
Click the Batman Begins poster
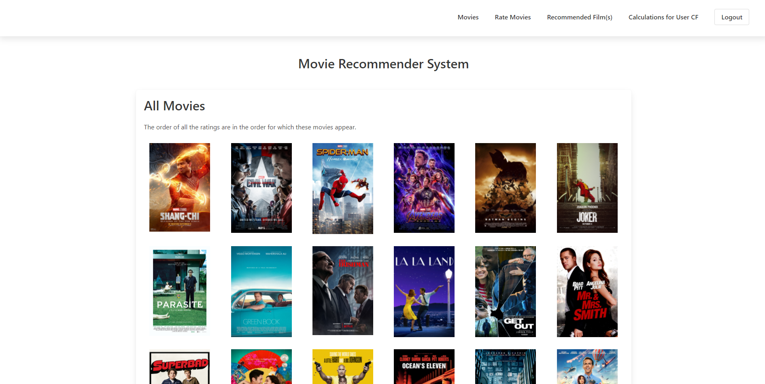pyautogui.click(x=506, y=188)
